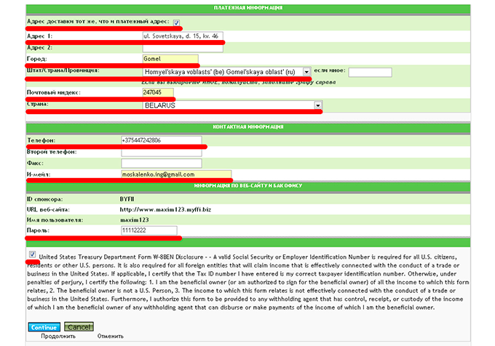Viewport: 495px width, 346px height.
Task: Click the 'Город:' label
Action: (x=37, y=59)
